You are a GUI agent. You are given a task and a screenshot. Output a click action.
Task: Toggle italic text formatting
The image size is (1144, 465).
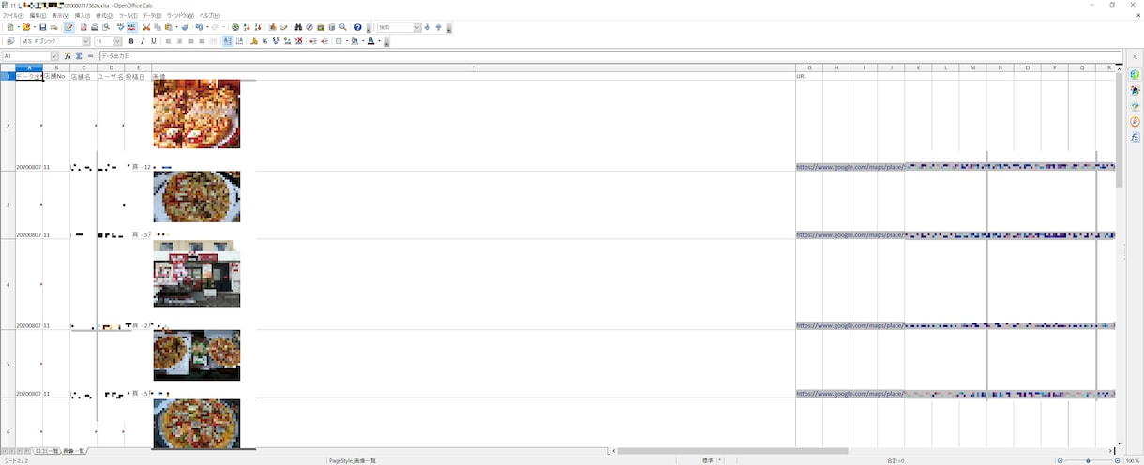click(143, 41)
